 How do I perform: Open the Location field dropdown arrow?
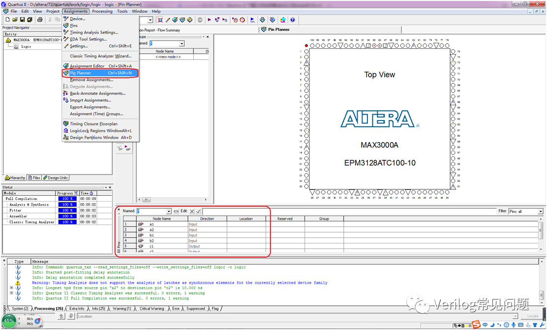coord(515,316)
